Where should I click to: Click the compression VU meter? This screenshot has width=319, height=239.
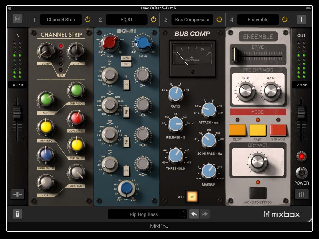192,59
